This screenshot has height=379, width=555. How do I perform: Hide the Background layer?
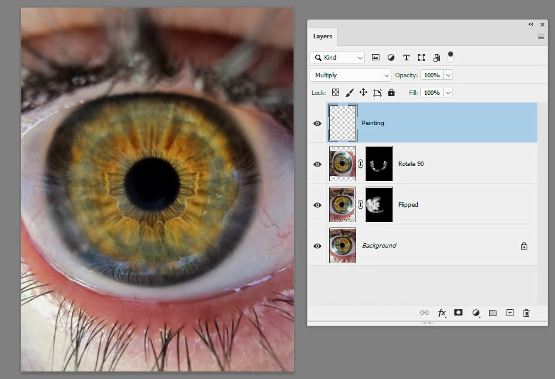[318, 246]
